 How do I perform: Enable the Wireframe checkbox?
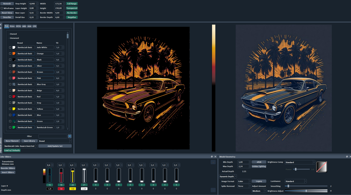pyautogui.click(x=2, y=8)
